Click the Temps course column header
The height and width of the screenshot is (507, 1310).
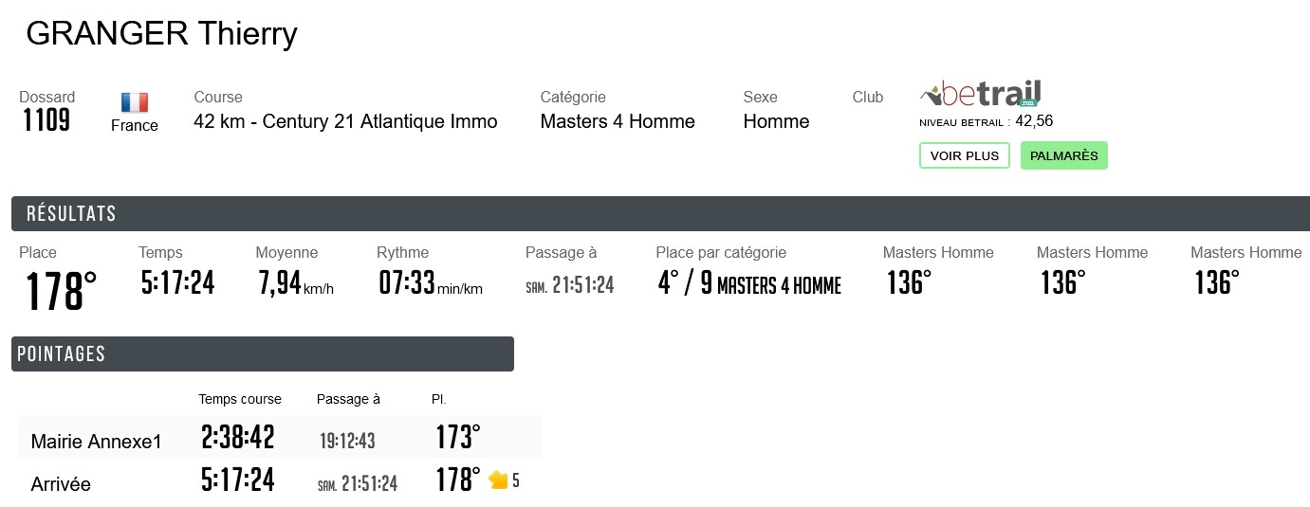(x=240, y=399)
